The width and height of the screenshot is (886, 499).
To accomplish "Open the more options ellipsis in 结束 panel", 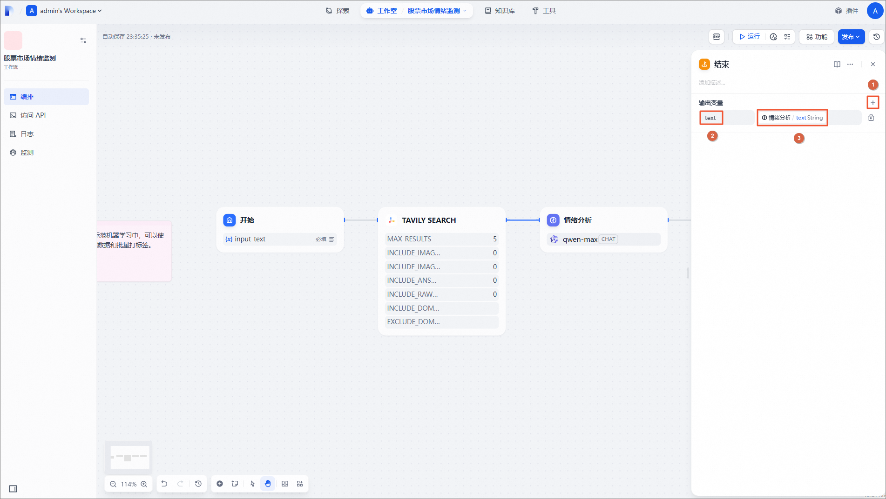I will [x=850, y=64].
